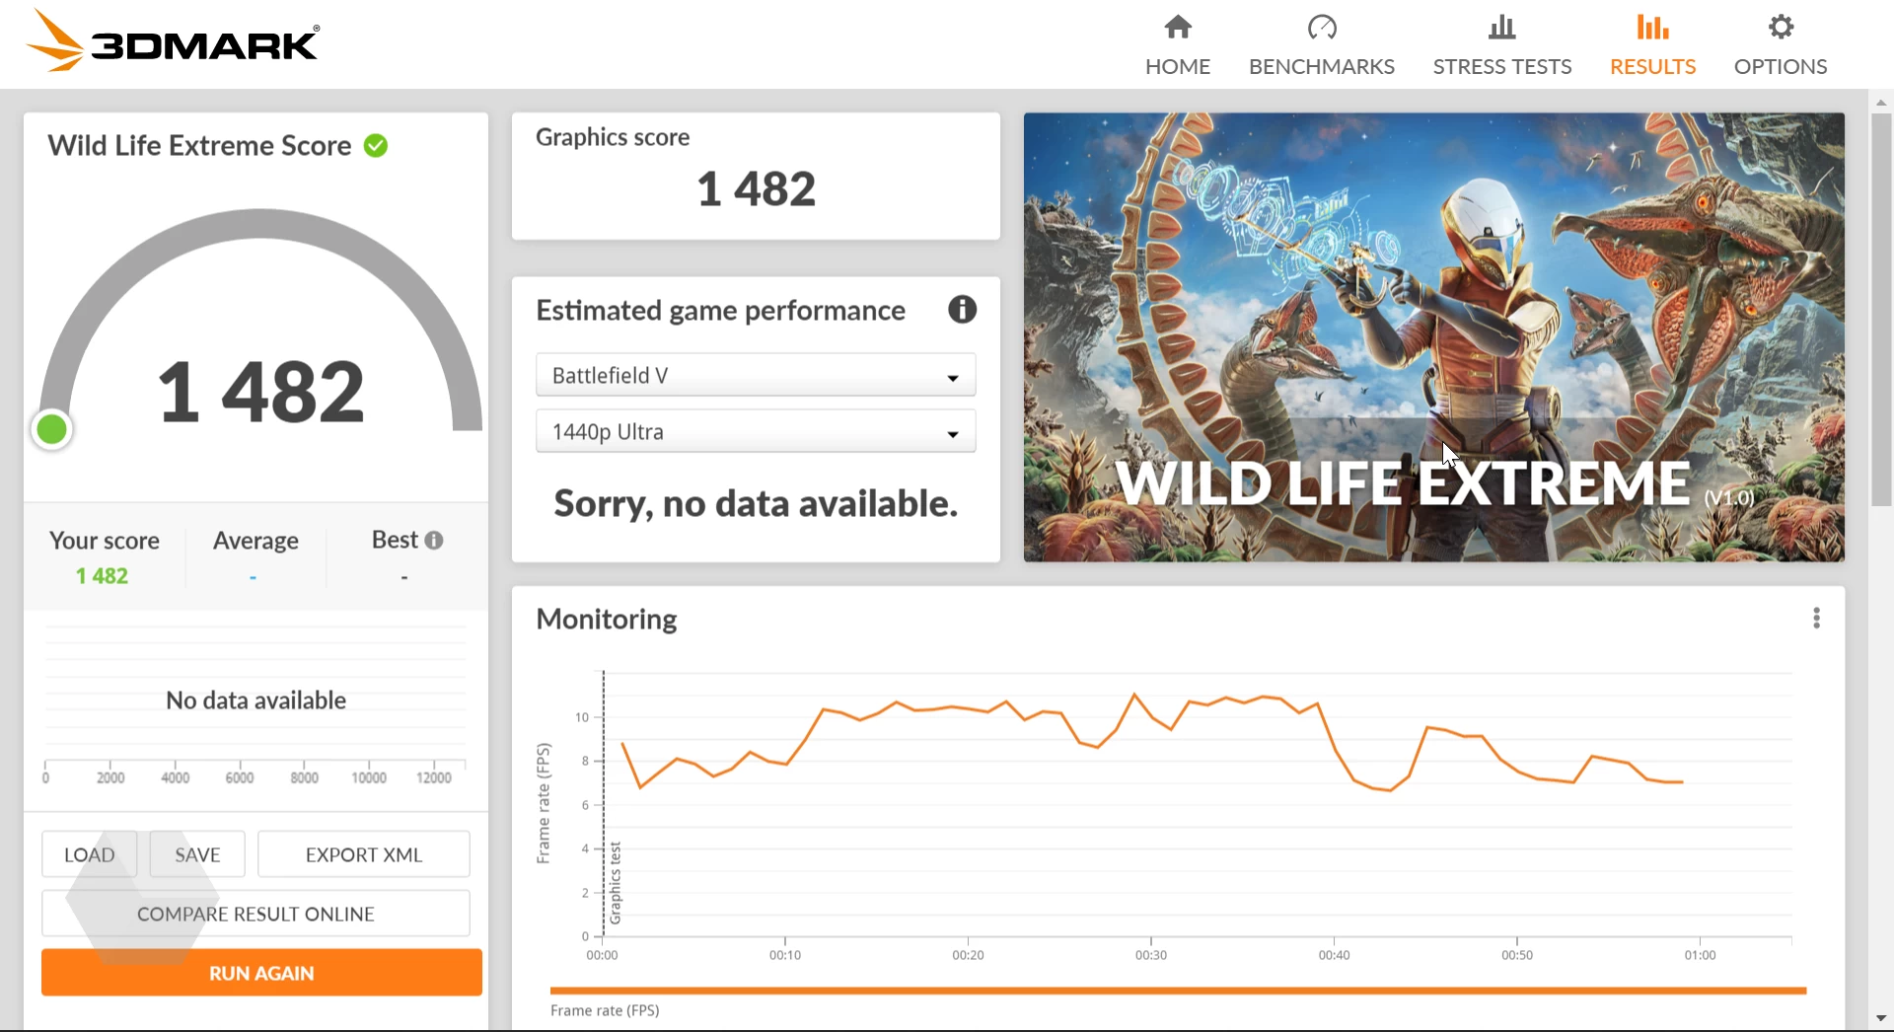Open Benchmarks via the gauge icon
The height and width of the screenshot is (1032, 1894).
[1321, 27]
